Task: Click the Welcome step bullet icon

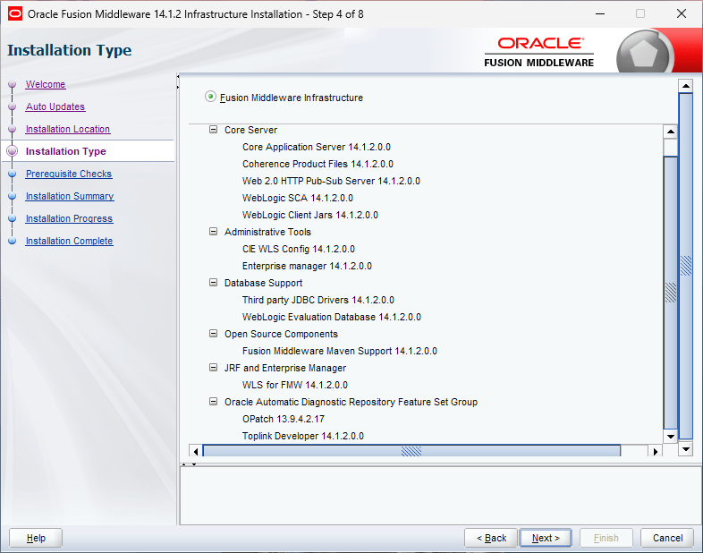Action: [x=13, y=84]
